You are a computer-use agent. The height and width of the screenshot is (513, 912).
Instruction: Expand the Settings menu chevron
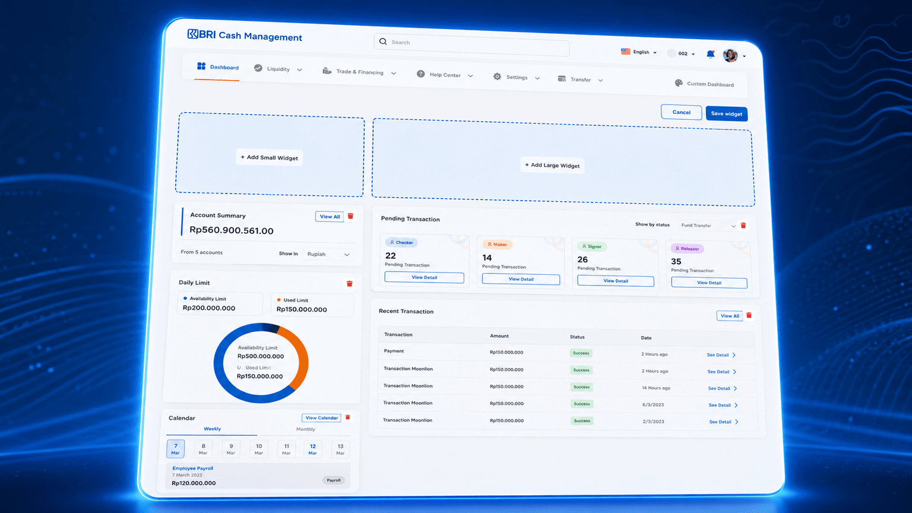(x=537, y=78)
